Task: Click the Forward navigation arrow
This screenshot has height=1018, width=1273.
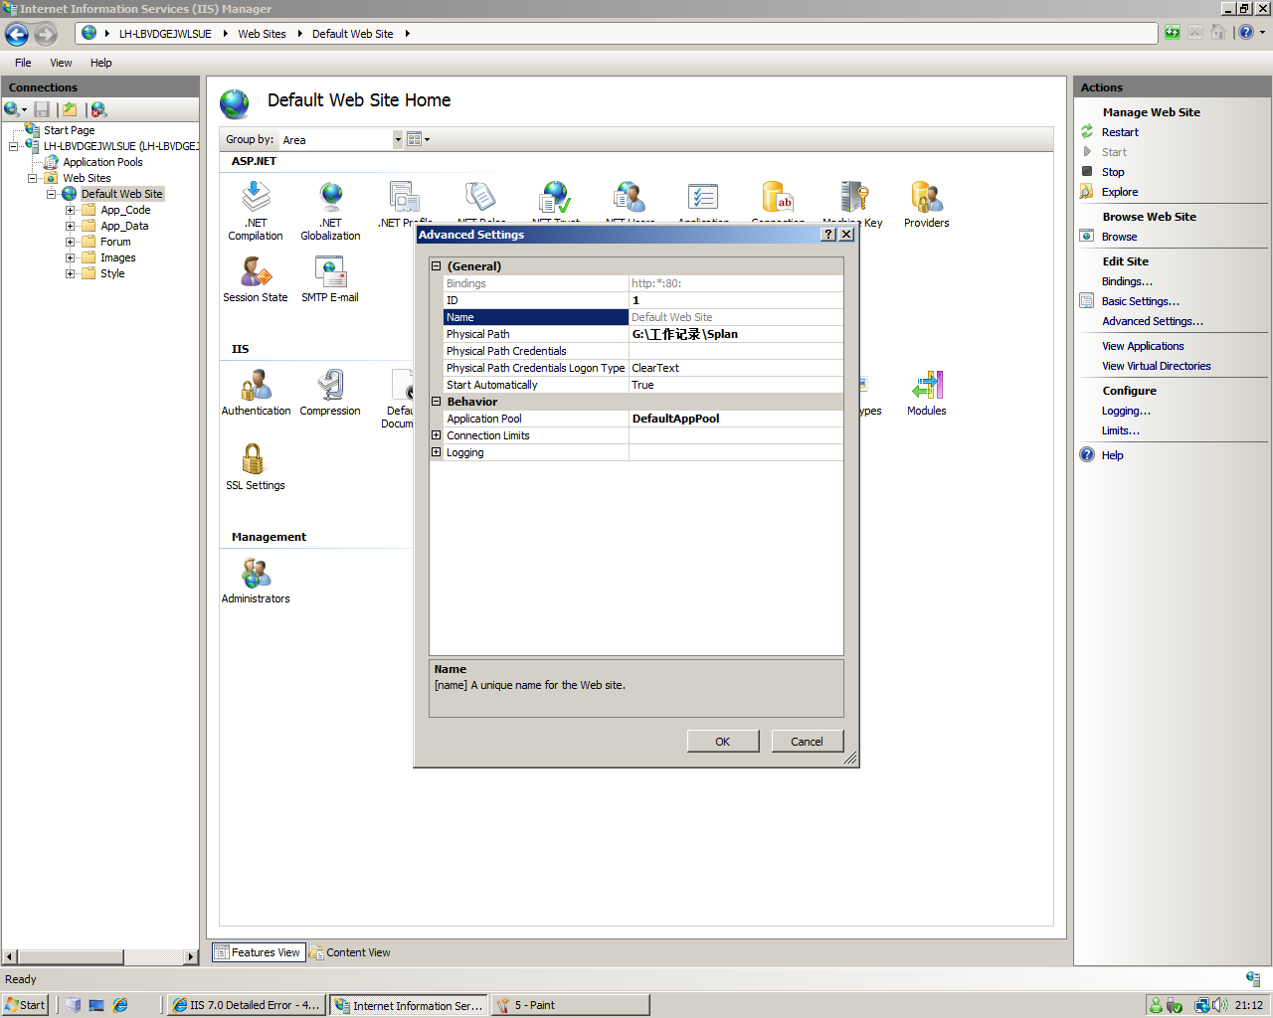Action: coord(46,35)
